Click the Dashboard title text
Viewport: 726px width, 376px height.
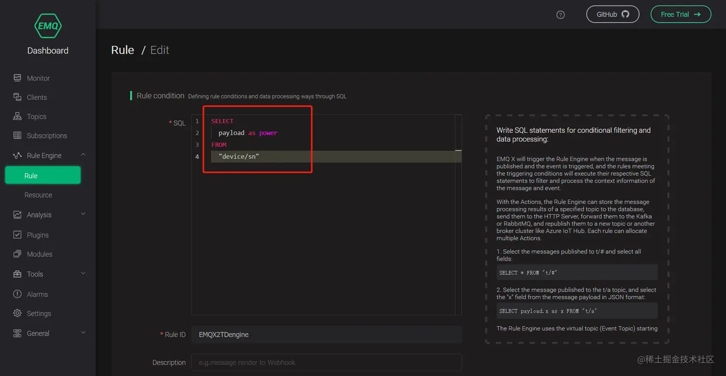(x=48, y=50)
